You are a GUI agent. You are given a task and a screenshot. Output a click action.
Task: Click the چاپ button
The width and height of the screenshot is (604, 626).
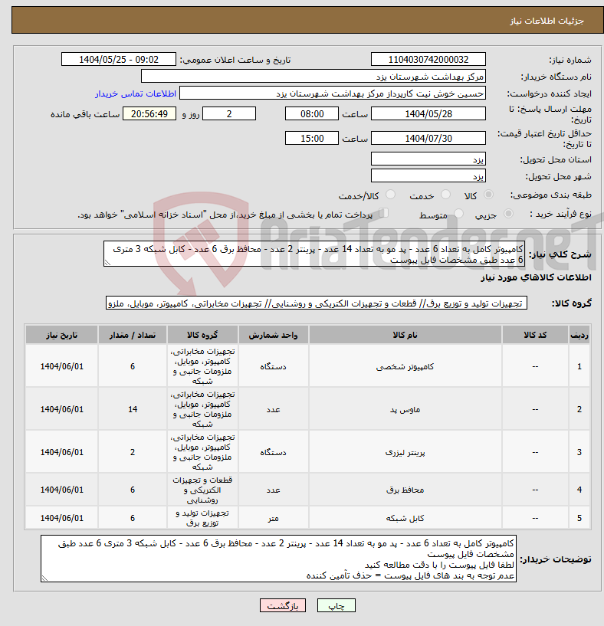point(336,605)
